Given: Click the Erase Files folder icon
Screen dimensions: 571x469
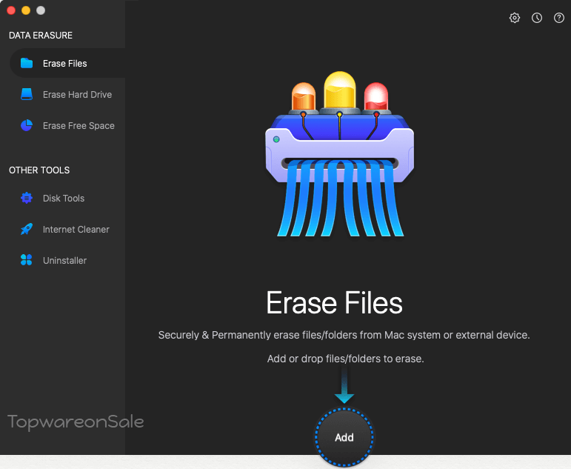Looking at the screenshot, I should tap(27, 63).
